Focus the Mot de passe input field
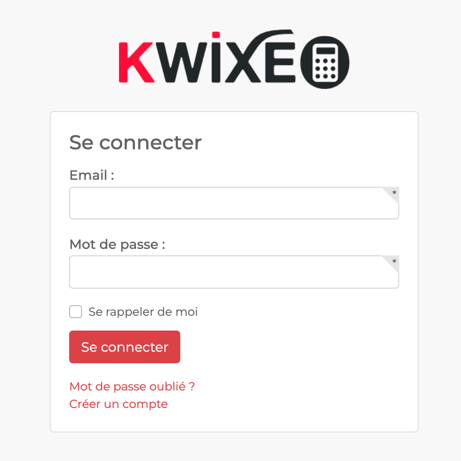This screenshot has height=461, width=461. coord(234,272)
